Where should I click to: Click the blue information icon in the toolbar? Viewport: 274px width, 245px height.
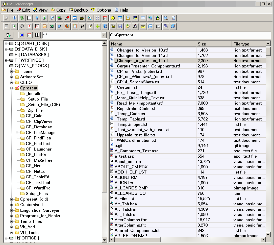pyautogui.click(x=14, y=18)
